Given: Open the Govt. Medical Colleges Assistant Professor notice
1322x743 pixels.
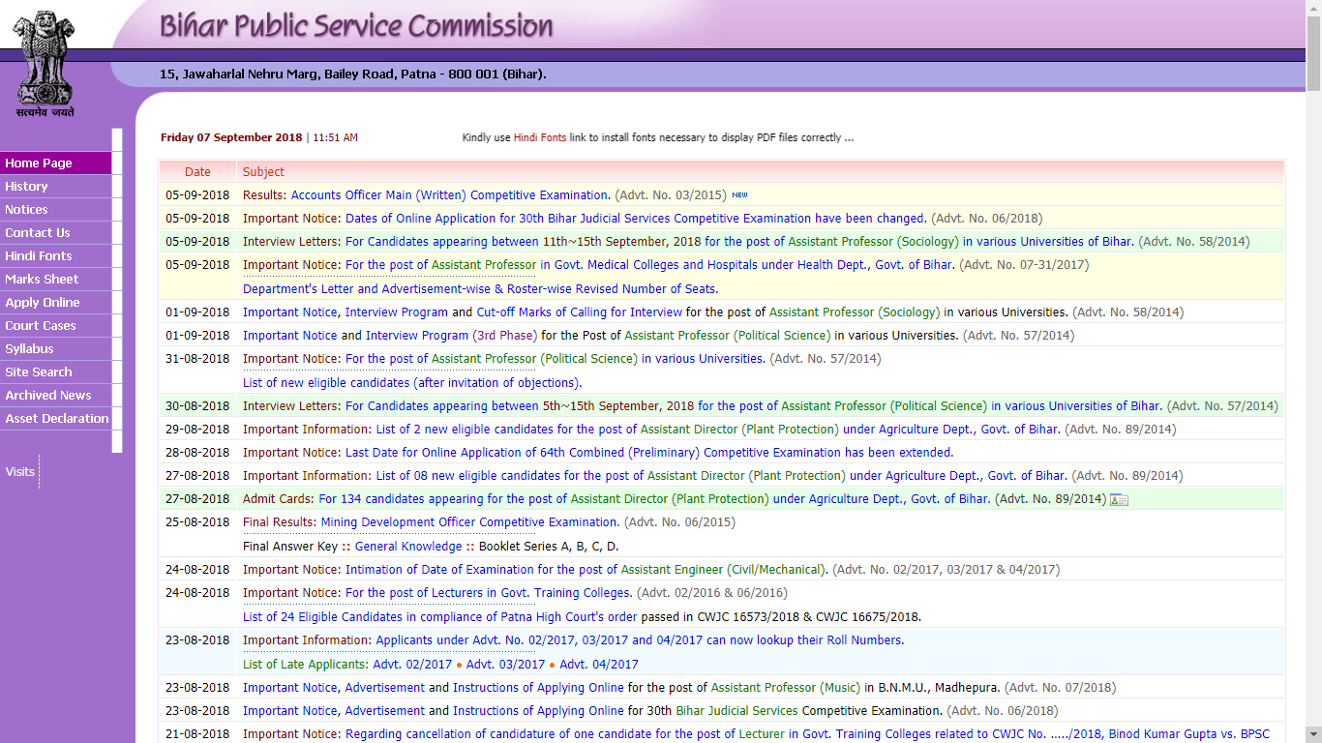Looking at the screenshot, I should [649, 265].
